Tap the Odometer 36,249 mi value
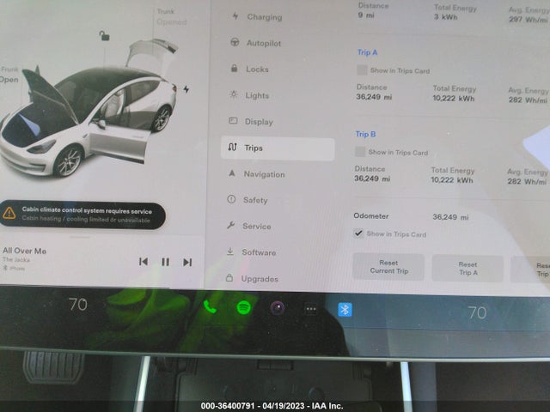This screenshot has width=550, height=412. pyautogui.click(x=450, y=217)
